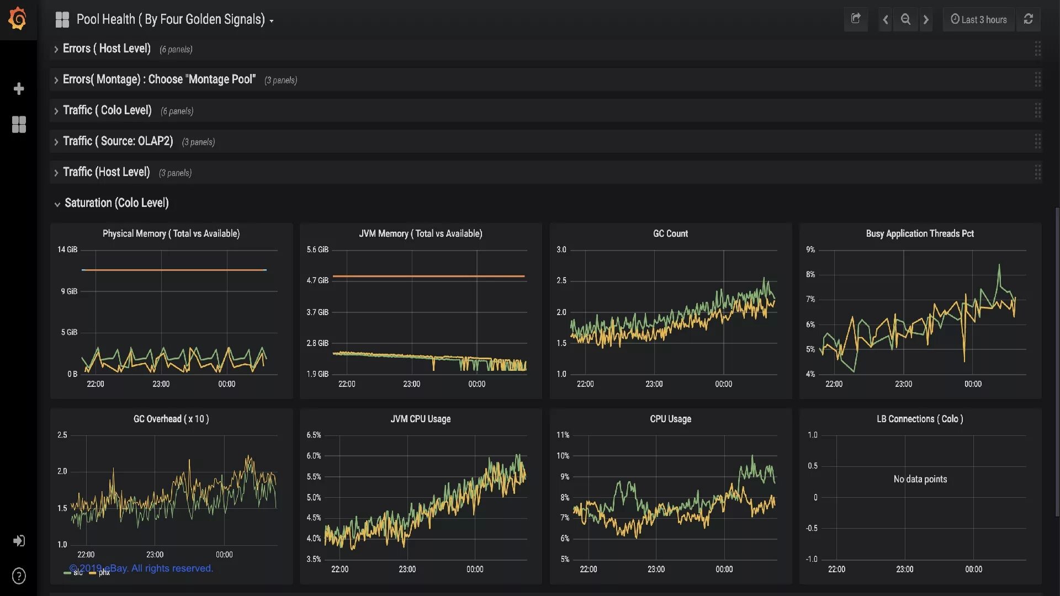Click the JVM CPU Usage panel title
The height and width of the screenshot is (596, 1060).
(420, 419)
